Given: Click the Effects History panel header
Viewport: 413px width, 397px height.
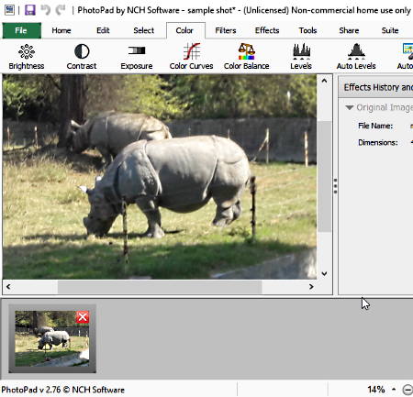Looking at the screenshot, I should (x=376, y=87).
